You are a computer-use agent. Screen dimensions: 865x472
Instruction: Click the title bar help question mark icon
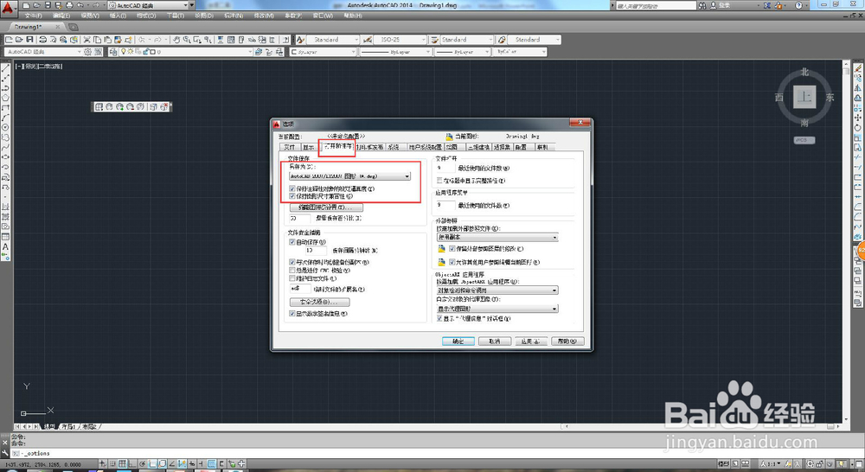[x=798, y=5]
